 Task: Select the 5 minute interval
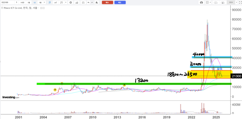tap(17, 3)
